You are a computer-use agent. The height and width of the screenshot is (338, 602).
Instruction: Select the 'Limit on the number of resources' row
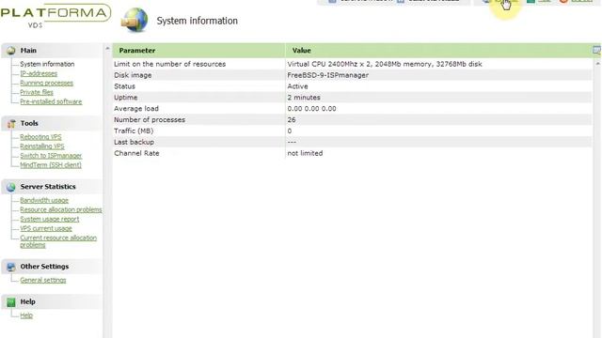coord(353,64)
